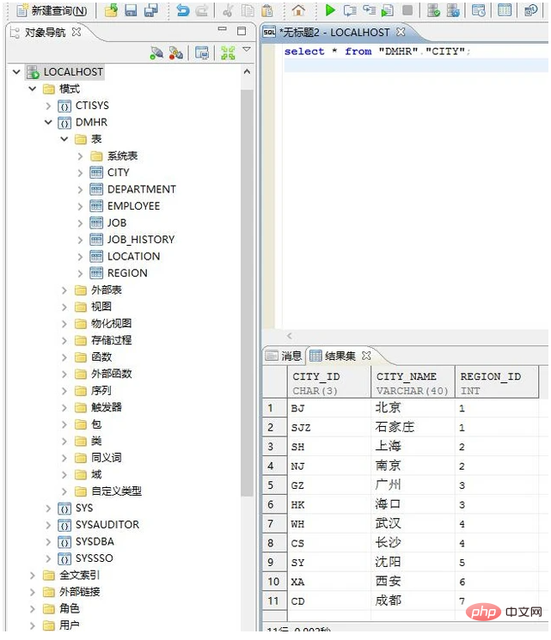The height and width of the screenshot is (640, 551).
Task: Select the 视图 (Views) folder
Action: pyautogui.click(x=101, y=307)
